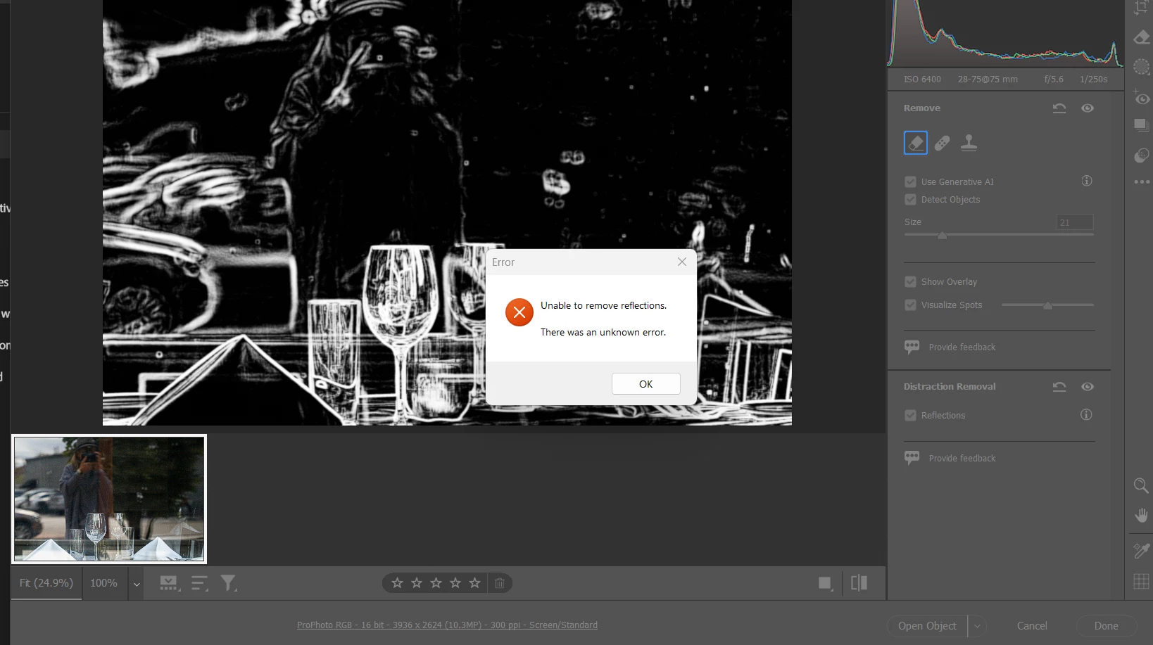This screenshot has height=645, width=1153.
Task: Open the zoom level dropdown arrow
Action: (137, 584)
